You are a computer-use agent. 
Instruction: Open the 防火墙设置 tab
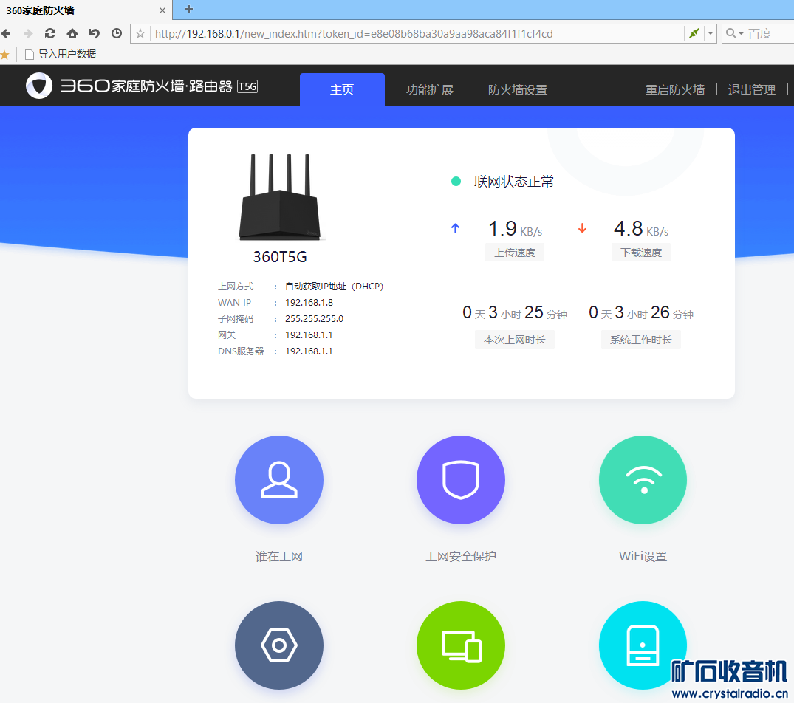[518, 89]
